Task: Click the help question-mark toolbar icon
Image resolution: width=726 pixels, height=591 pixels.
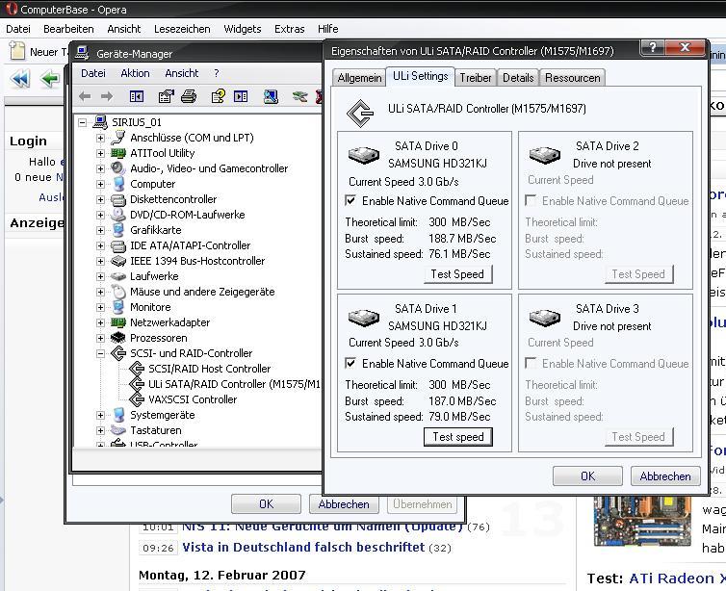Action: [x=218, y=96]
